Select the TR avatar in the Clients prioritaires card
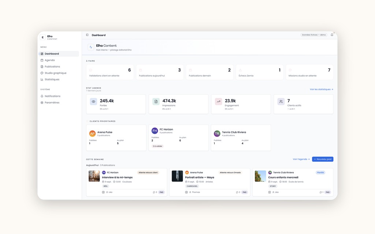The width and height of the screenshot is (375, 234). coord(217,133)
